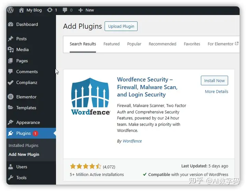
Task: Select the Recommended tab
Action: click(x=162, y=44)
